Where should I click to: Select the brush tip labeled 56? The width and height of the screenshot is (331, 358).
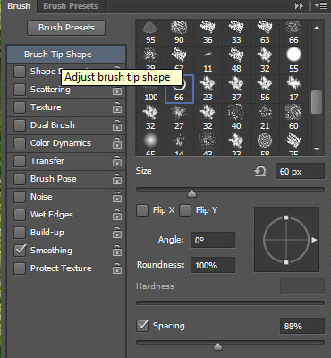(x=265, y=89)
